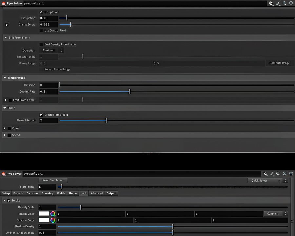The image size is (295, 236).
Task: Enable Emit Density From Flame checkbox
Action: coord(41,44)
